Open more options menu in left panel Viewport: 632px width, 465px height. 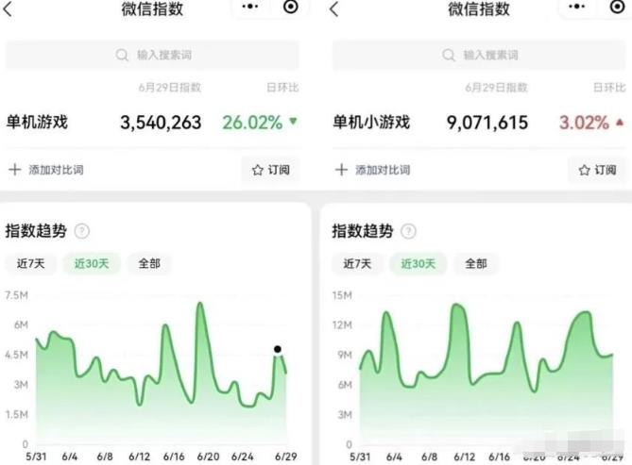click(250, 7)
